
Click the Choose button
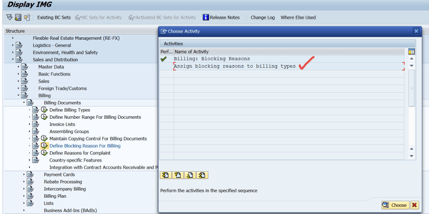396,205
